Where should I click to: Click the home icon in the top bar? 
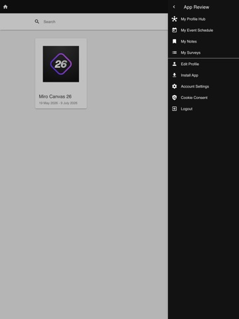pyautogui.click(x=5, y=7)
